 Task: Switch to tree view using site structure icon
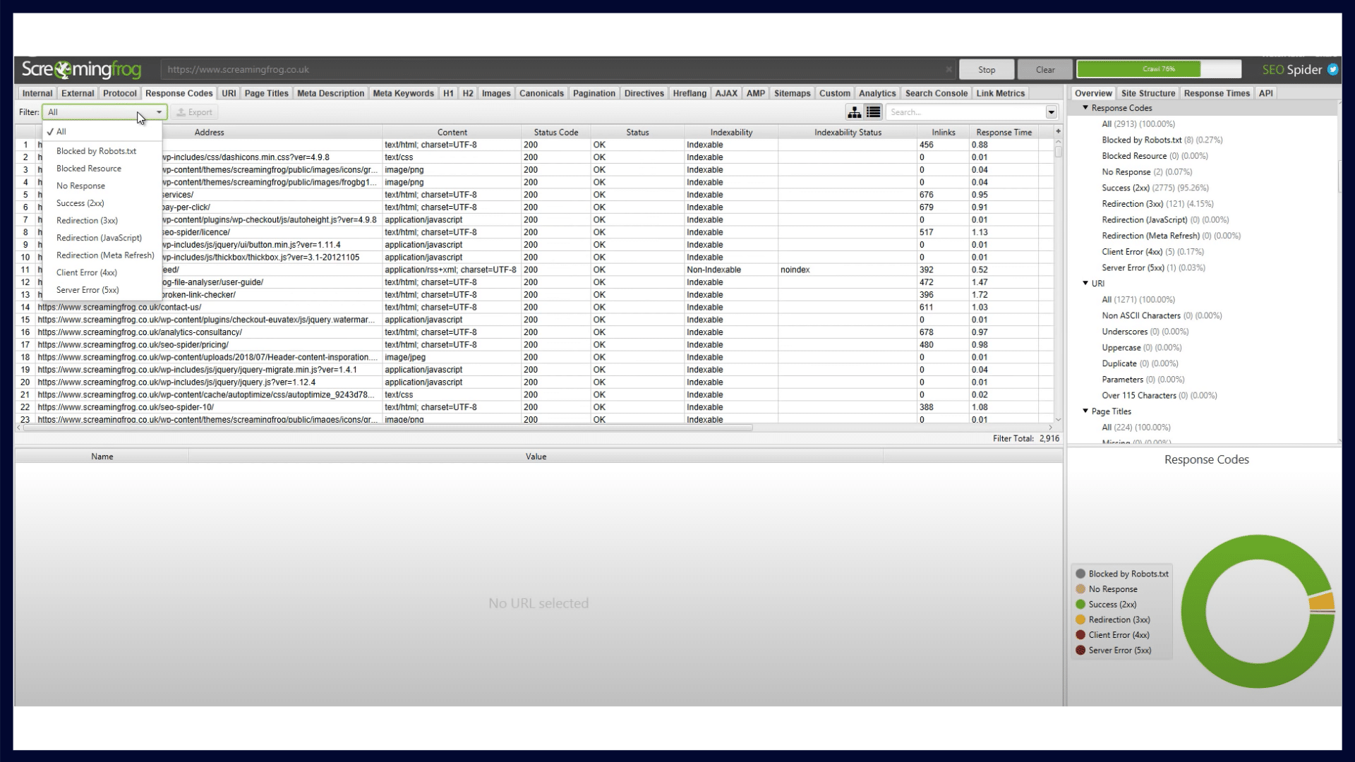coord(855,112)
